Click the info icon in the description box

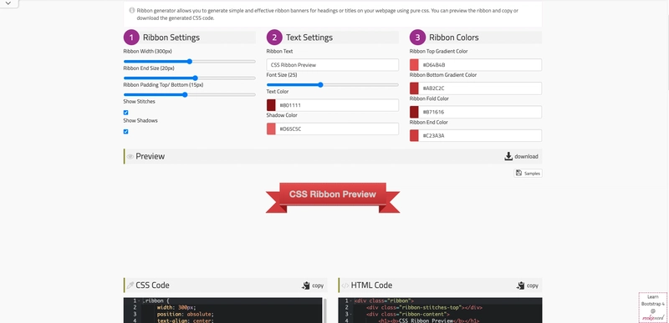click(132, 10)
